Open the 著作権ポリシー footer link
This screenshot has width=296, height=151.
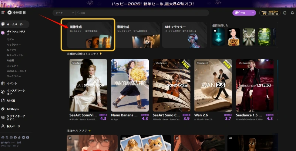pos(7,143)
